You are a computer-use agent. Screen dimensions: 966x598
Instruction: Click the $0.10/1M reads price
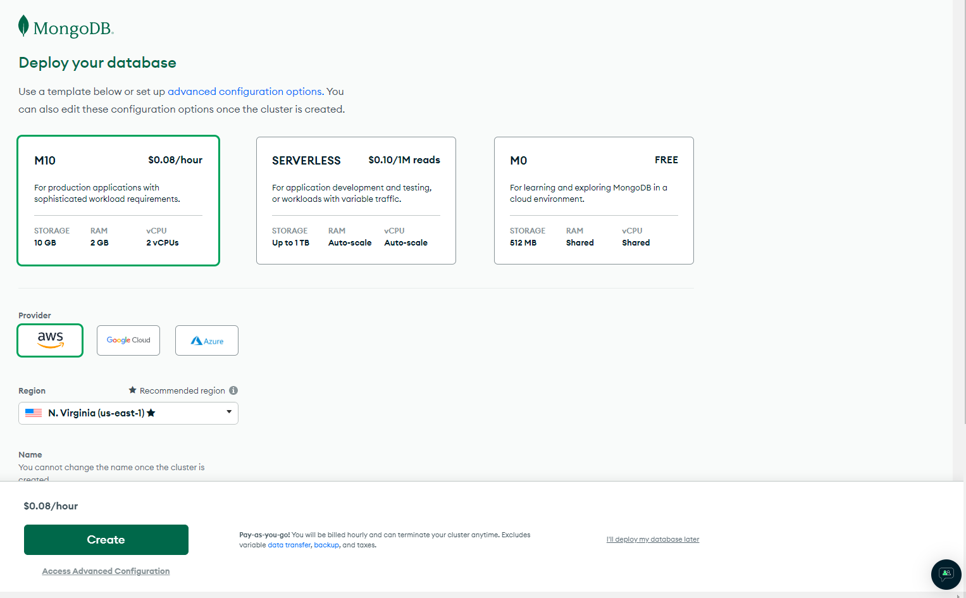(404, 160)
